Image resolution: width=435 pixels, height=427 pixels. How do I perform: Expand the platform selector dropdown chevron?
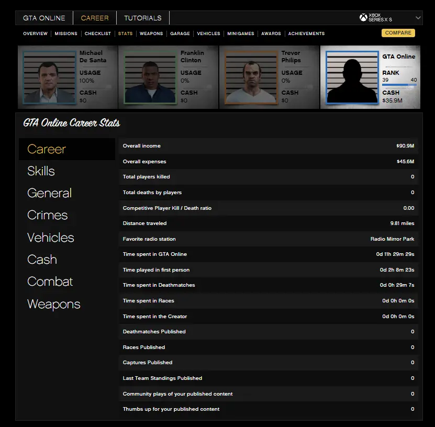tap(418, 18)
